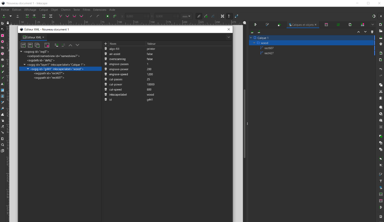384x222 pixels.
Task: Open the Export panel tab icon
Action: coord(350,24)
